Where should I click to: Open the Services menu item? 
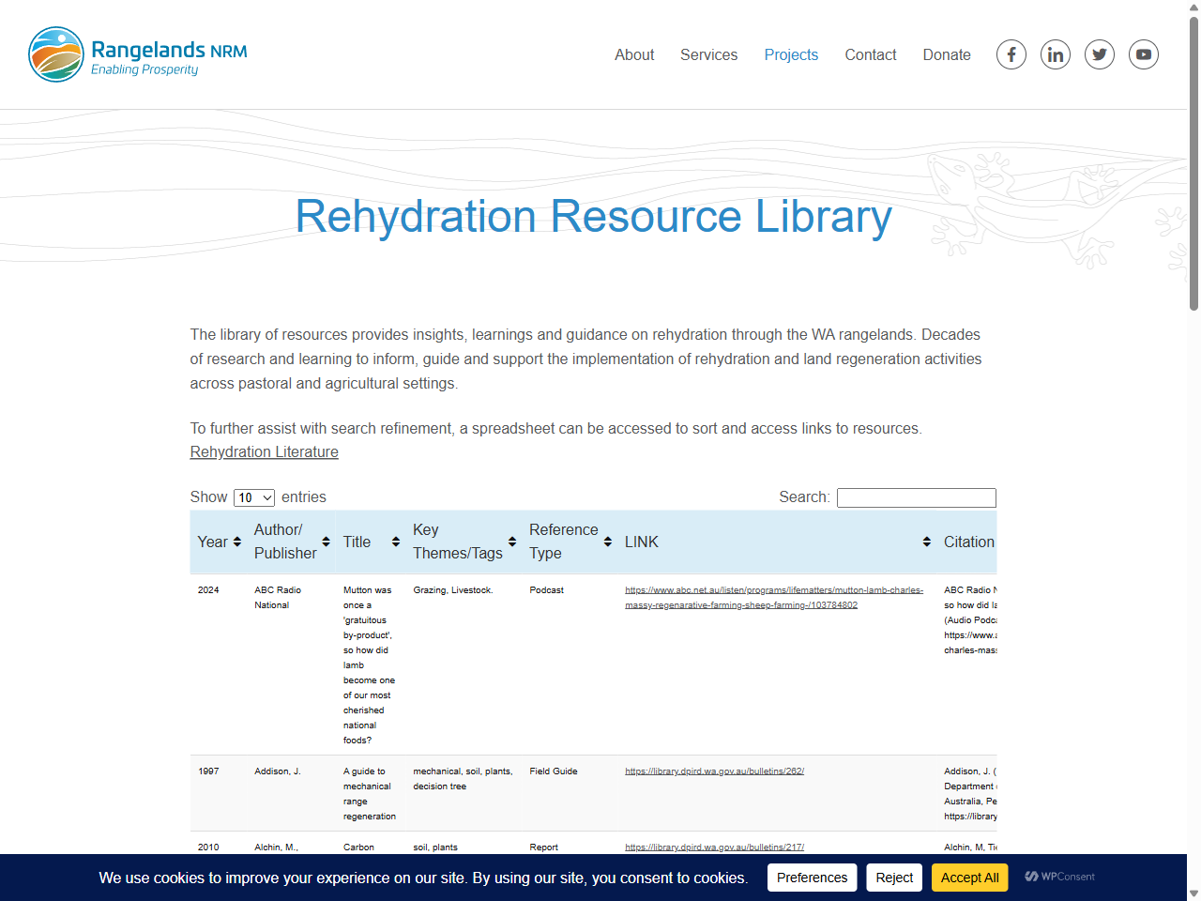(x=708, y=54)
